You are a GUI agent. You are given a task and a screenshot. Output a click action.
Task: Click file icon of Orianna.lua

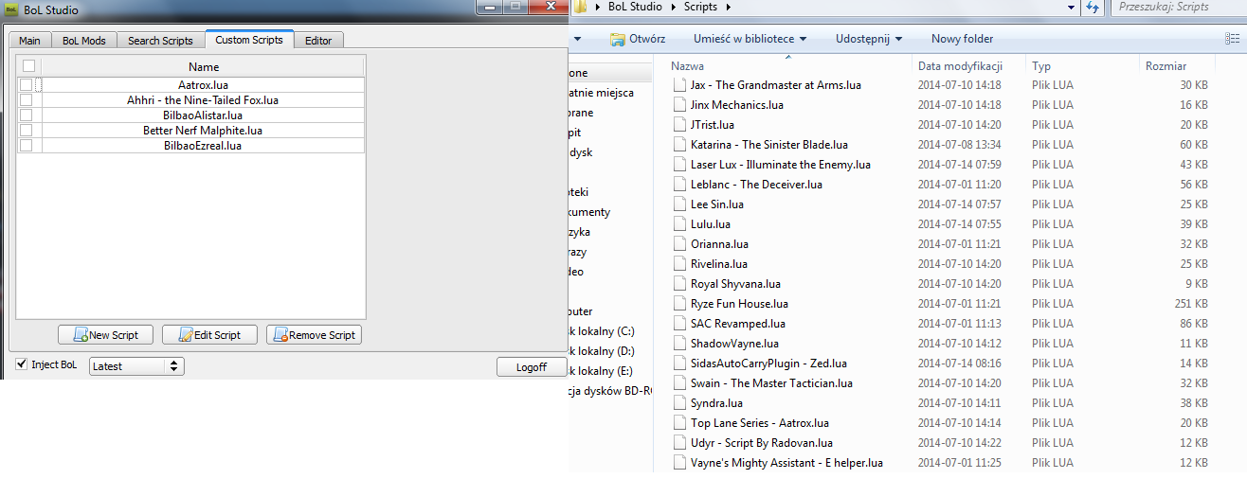pos(678,243)
